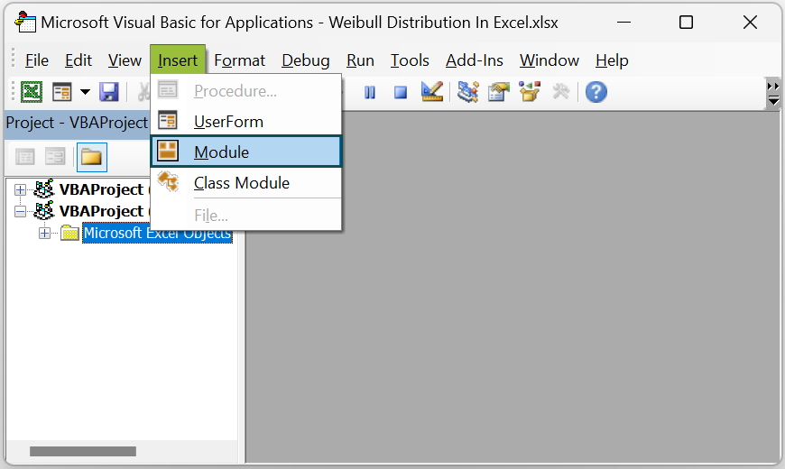Expand the first VBAProject tree node
This screenshot has width=785, height=469.
21,190
